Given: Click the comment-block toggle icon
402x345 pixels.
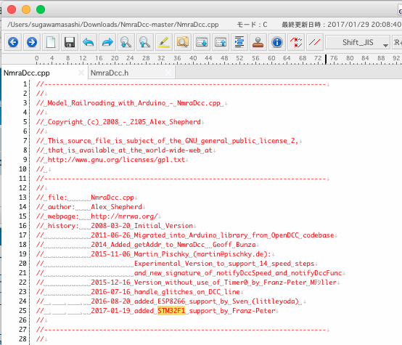Looking at the screenshot, I should (x=296, y=42).
